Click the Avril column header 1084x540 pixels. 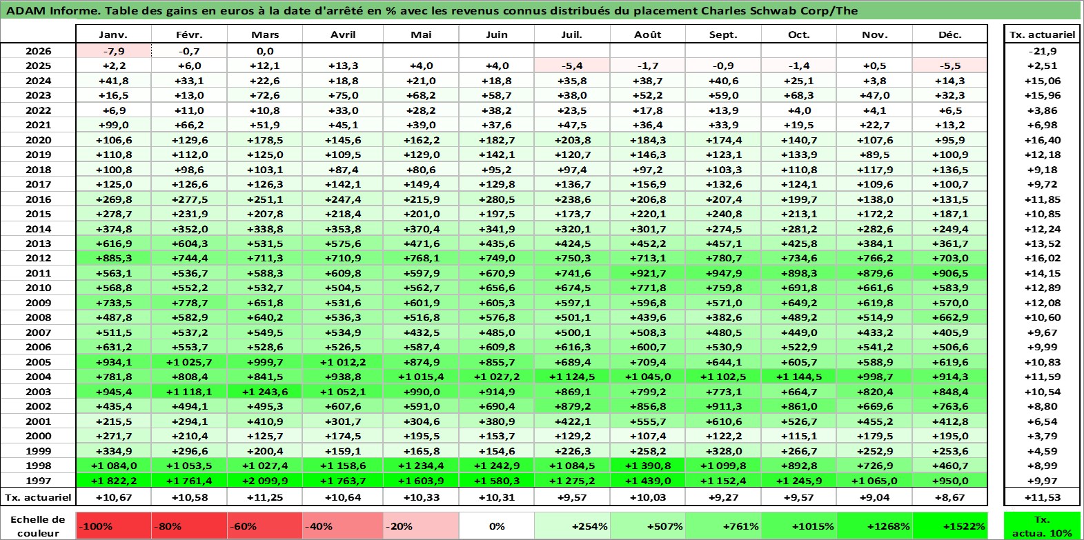(x=343, y=34)
